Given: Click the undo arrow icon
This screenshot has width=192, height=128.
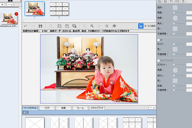Looking at the screenshot, I should click(26, 26).
